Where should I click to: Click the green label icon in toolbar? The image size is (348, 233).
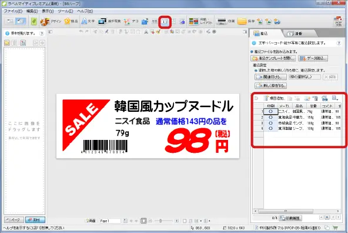pyautogui.click(x=34, y=22)
